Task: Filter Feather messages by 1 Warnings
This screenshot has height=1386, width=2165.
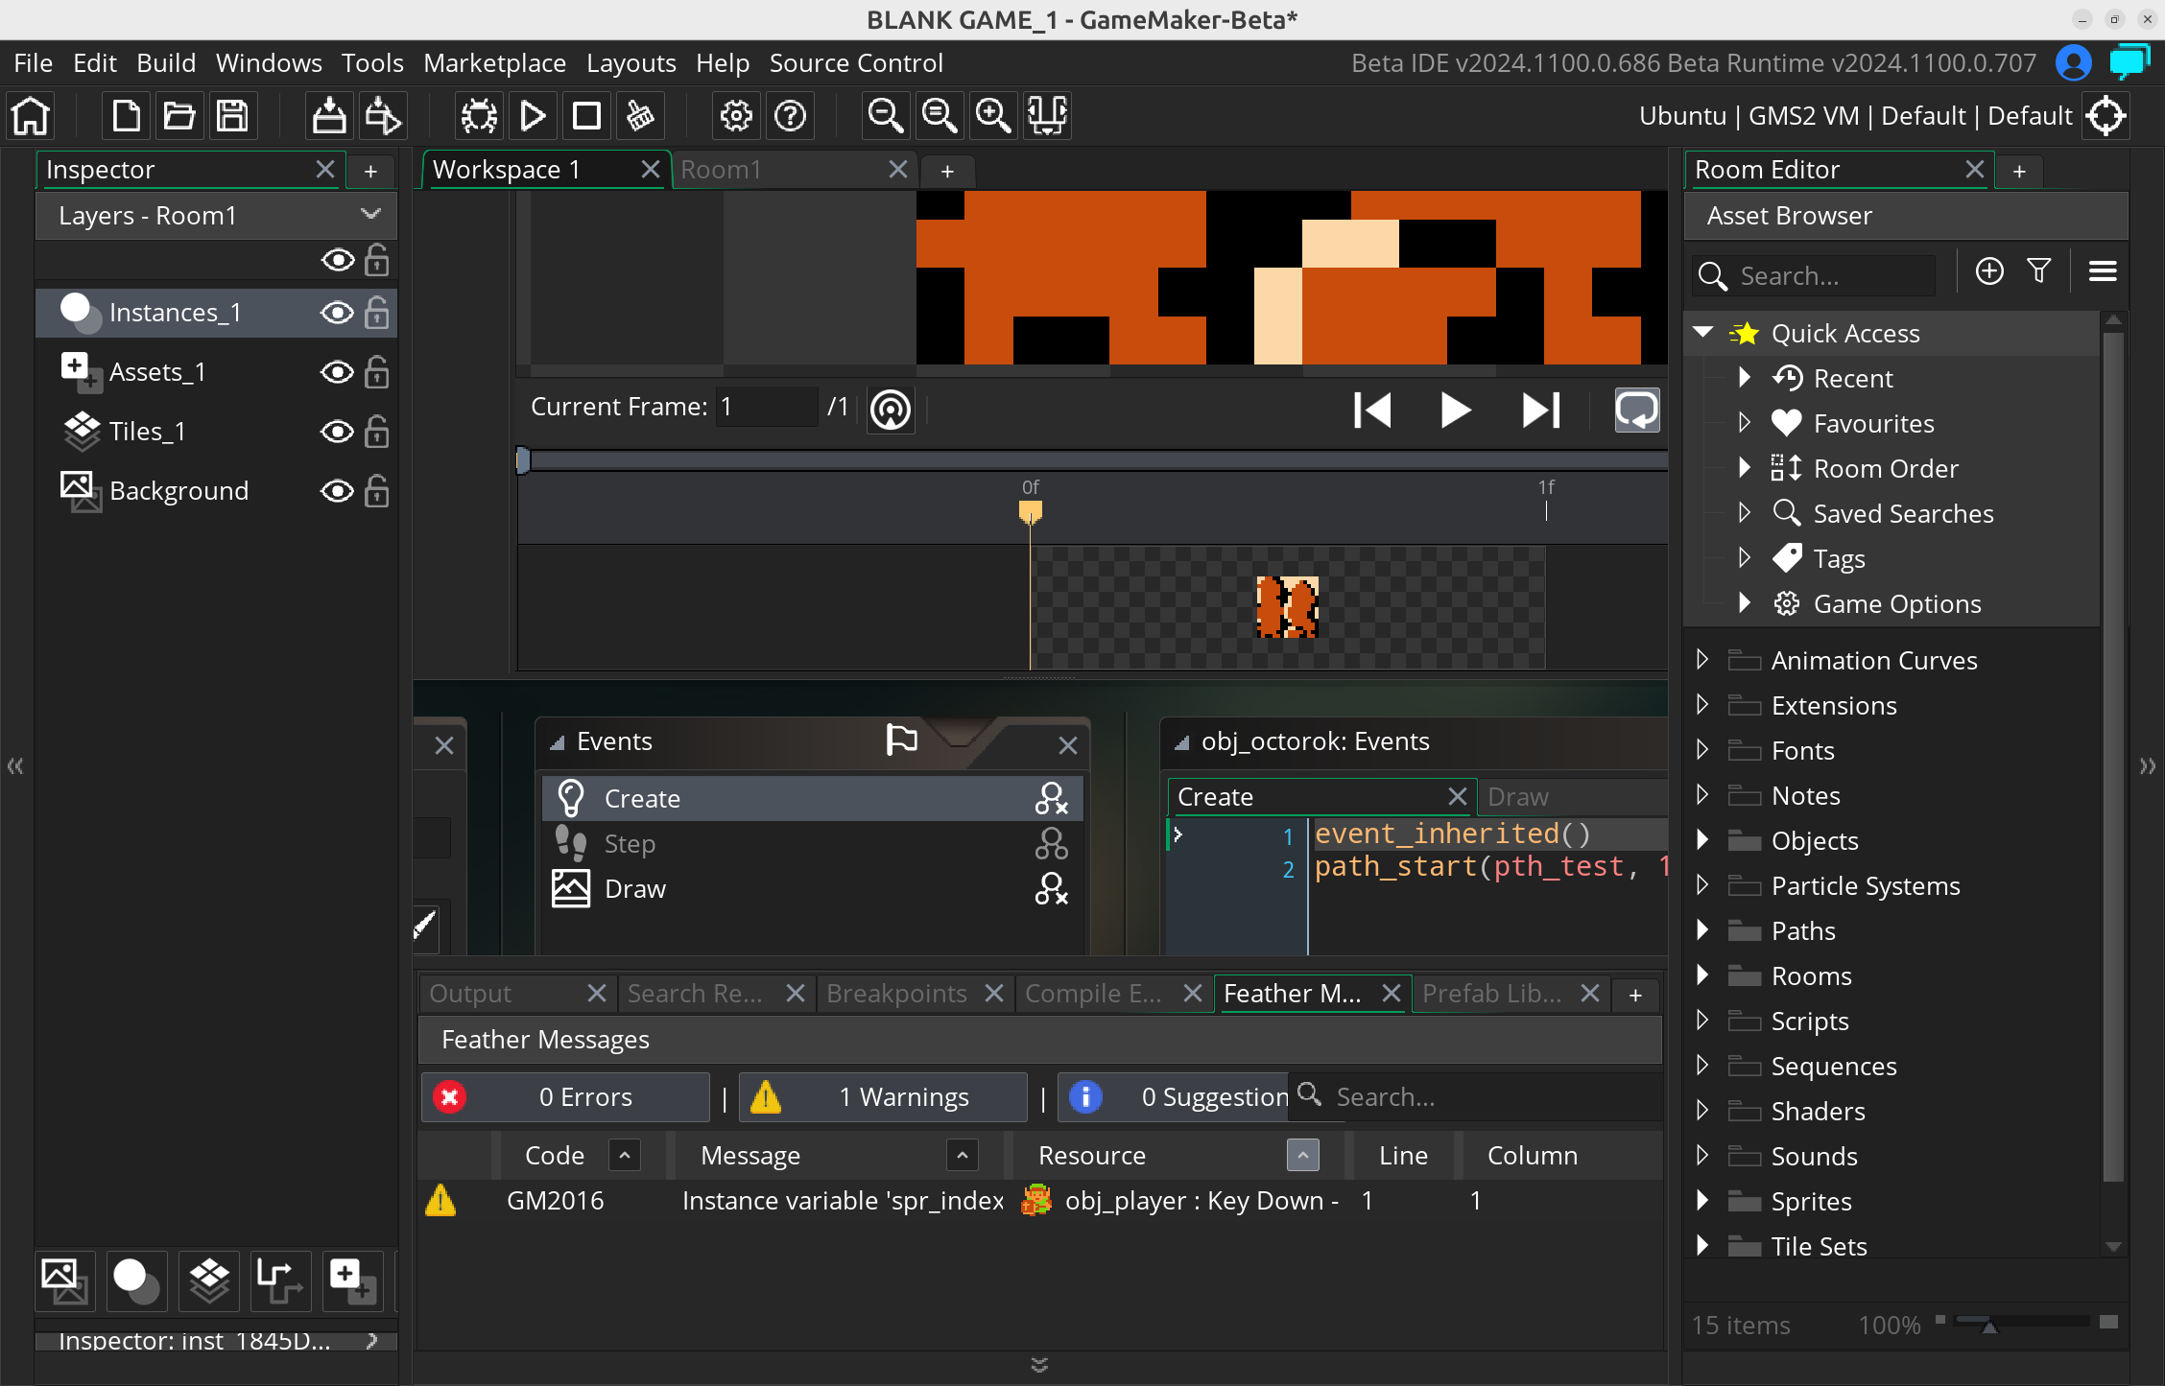Action: (x=883, y=1096)
